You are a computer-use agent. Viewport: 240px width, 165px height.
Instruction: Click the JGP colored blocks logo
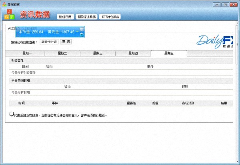[9, 14]
